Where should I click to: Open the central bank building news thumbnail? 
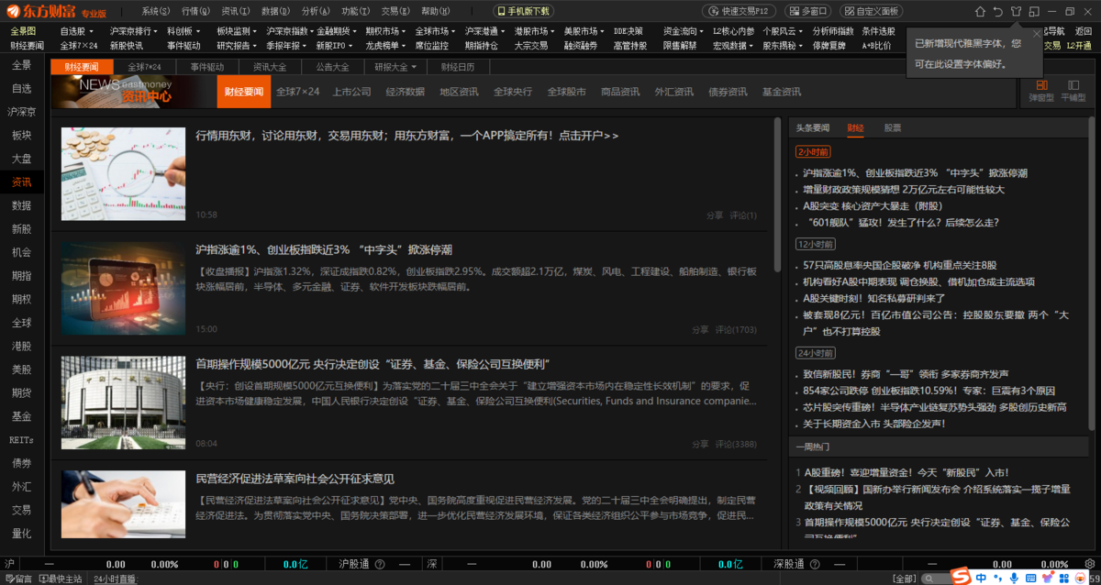123,402
